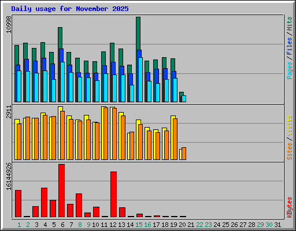Click the cyan Pages bar for day 15

click(140, 80)
